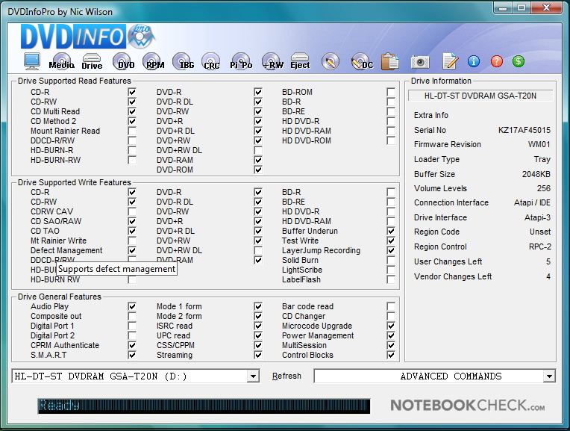The height and width of the screenshot is (431, 570).
Task: Toggle S.M.A.R.T checkbox
Action: (x=132, y=356)
